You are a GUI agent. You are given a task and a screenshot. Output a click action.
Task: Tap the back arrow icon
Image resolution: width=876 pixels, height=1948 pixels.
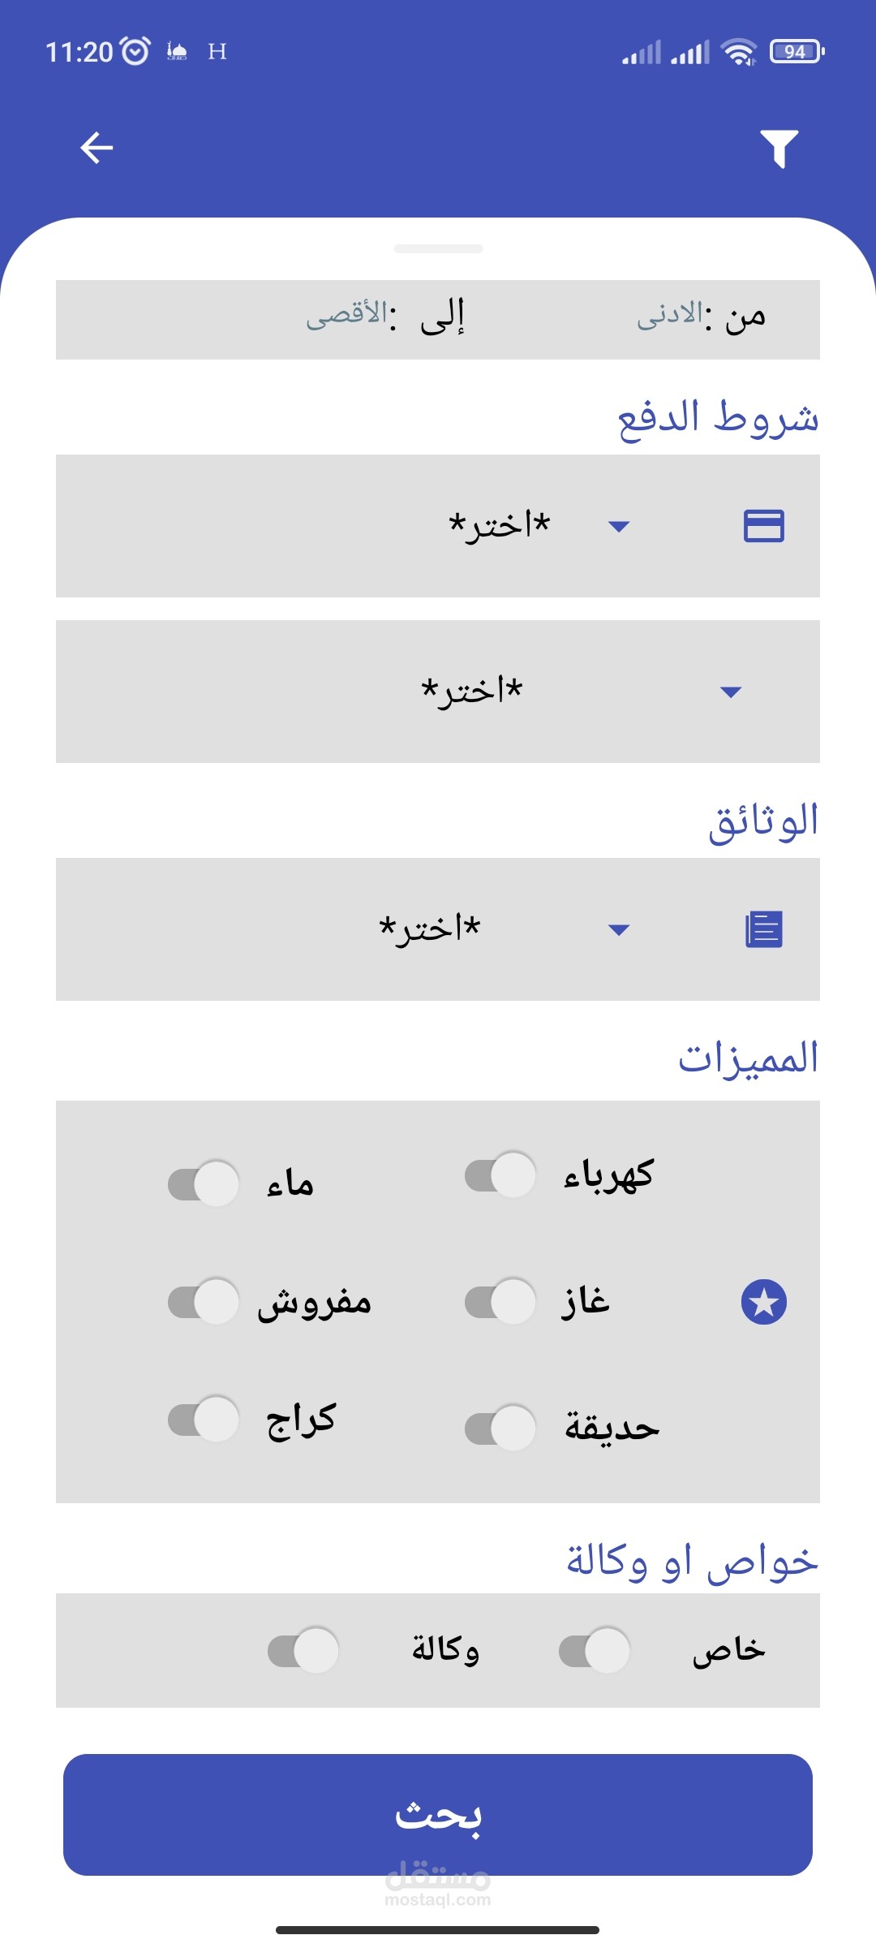97,148
